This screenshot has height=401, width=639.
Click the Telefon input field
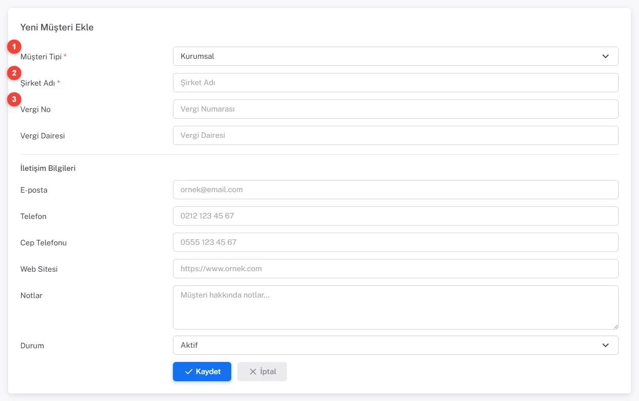pyautogui.click(x=396, y=216)
